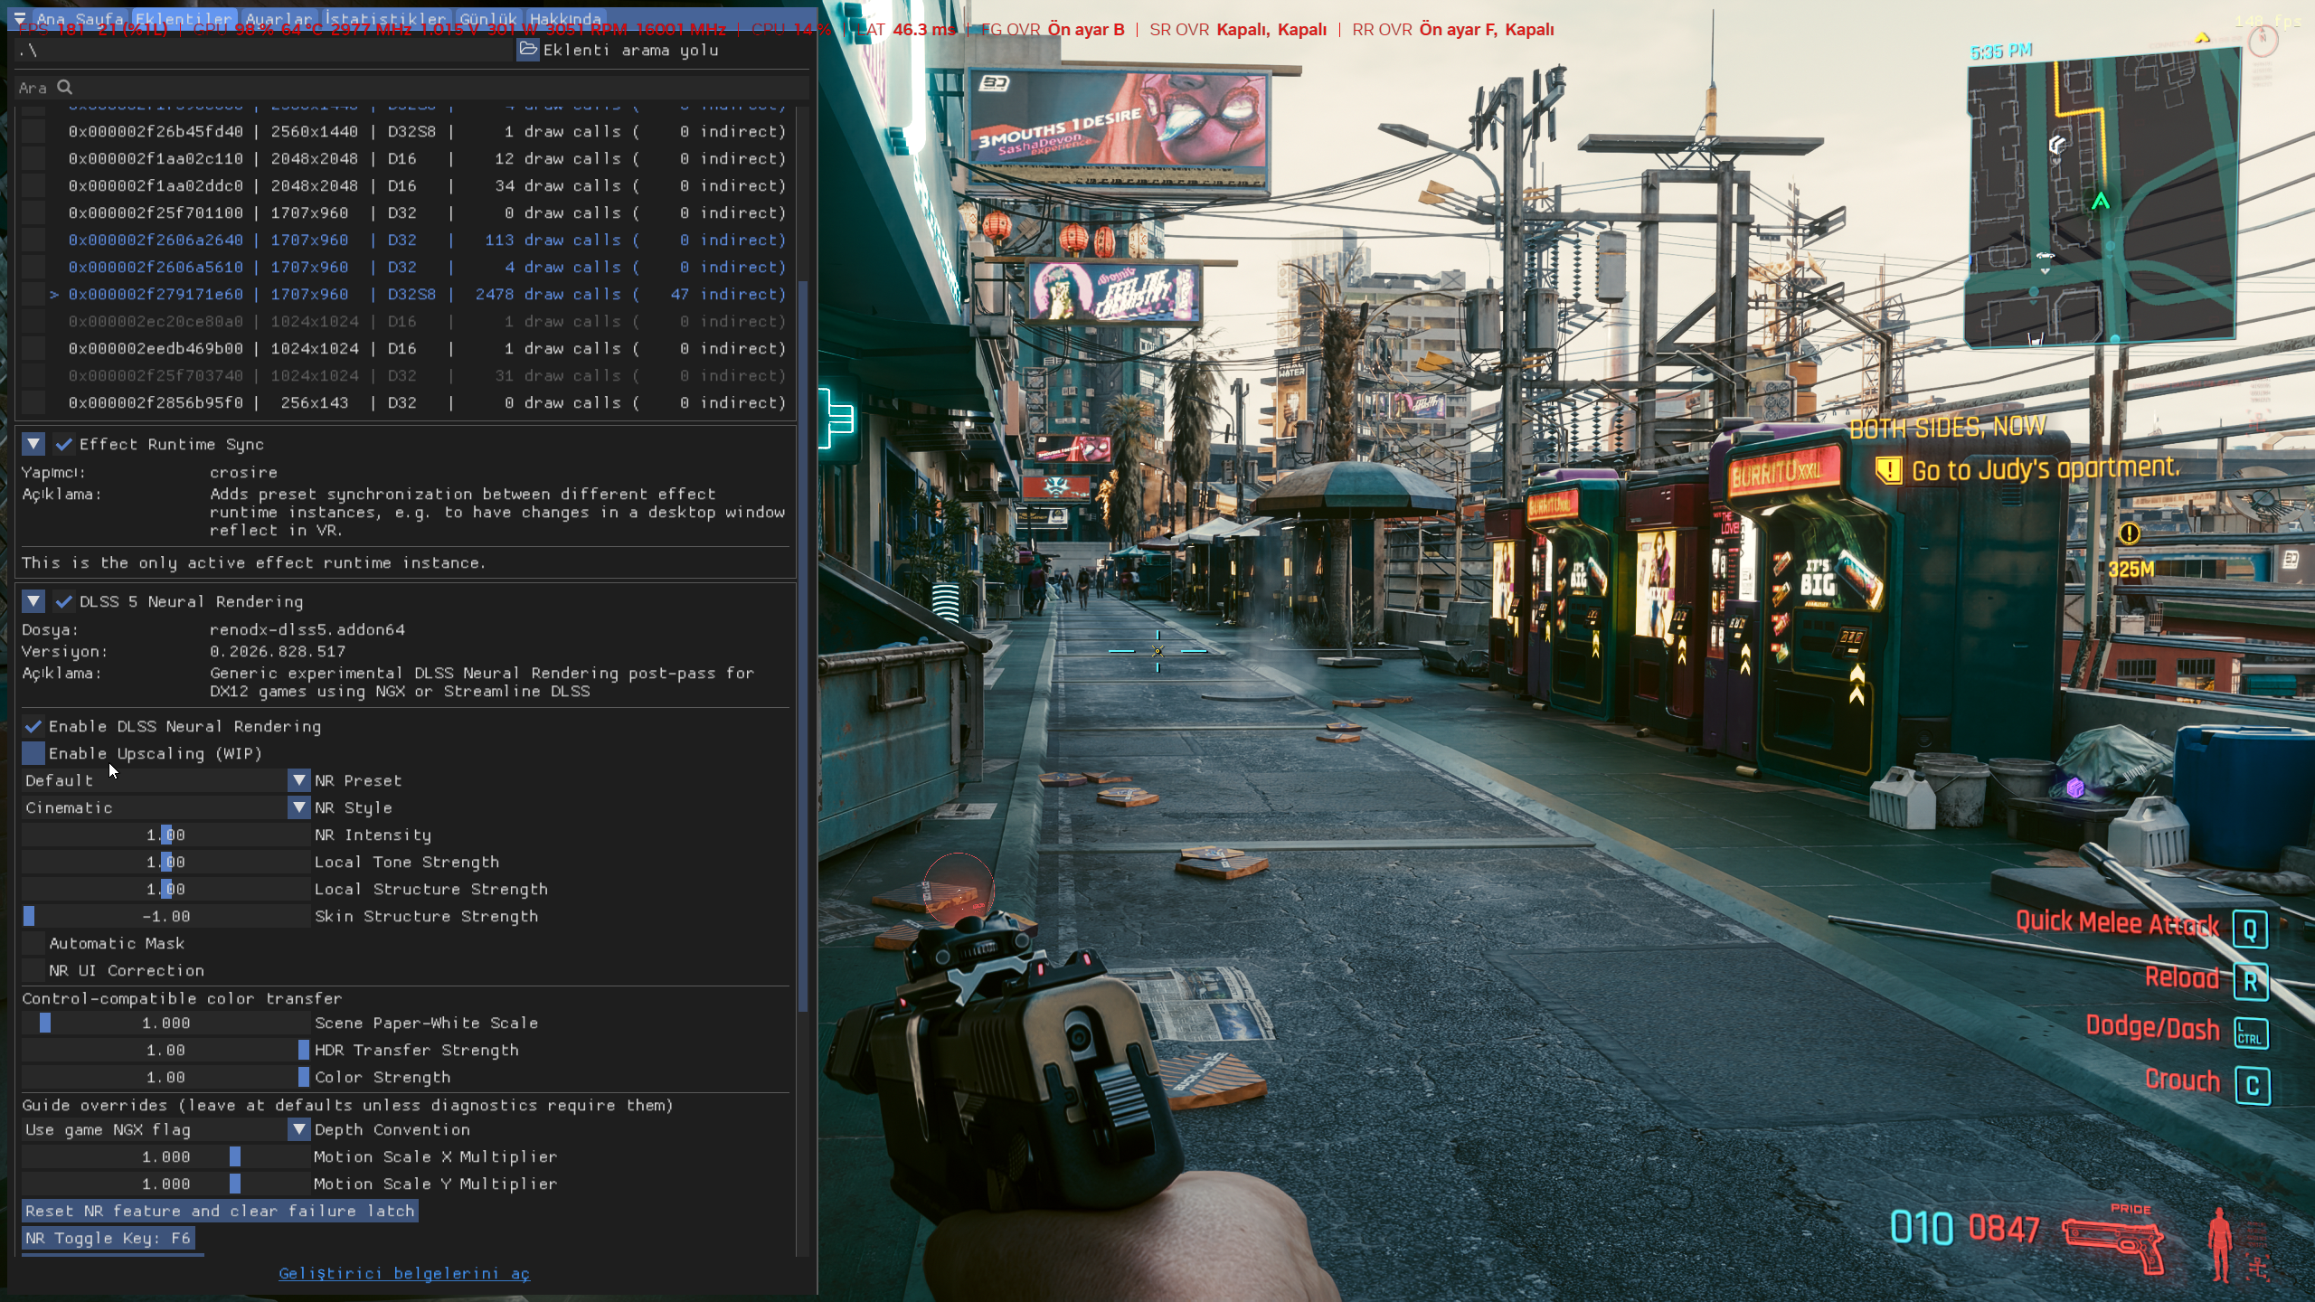Select greyed buffer row 0x000002ec20ce80a0
2315x1302 pixels.
point(427,321)
